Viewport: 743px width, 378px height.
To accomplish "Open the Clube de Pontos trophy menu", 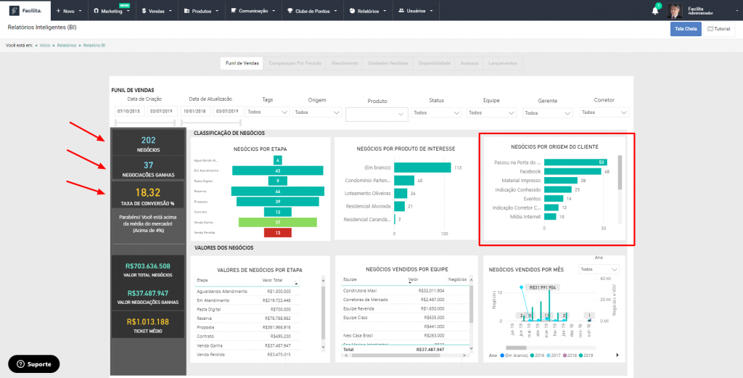I will [311, 12].
